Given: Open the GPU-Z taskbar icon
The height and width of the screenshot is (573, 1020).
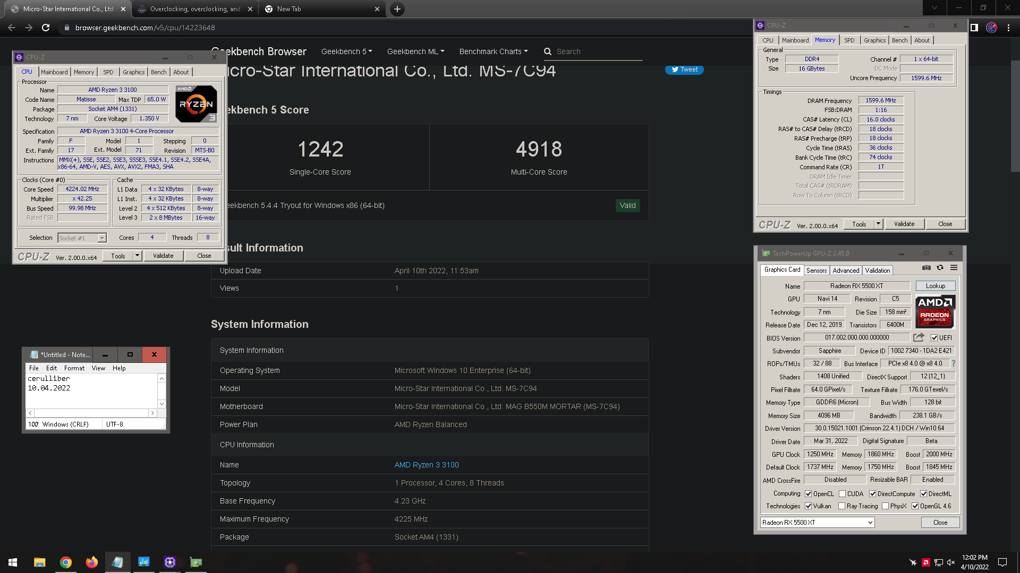Looking at the screenshot, I should (x=196, y=562).
